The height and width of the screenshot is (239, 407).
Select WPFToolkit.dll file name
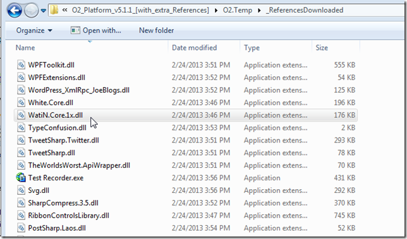tap(51, 65)
